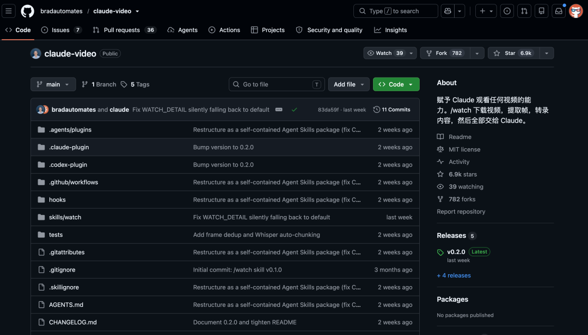Click the .agents/plugins folder icon
This screenshot has height=335, width=588.
click(x=41, y=130)
